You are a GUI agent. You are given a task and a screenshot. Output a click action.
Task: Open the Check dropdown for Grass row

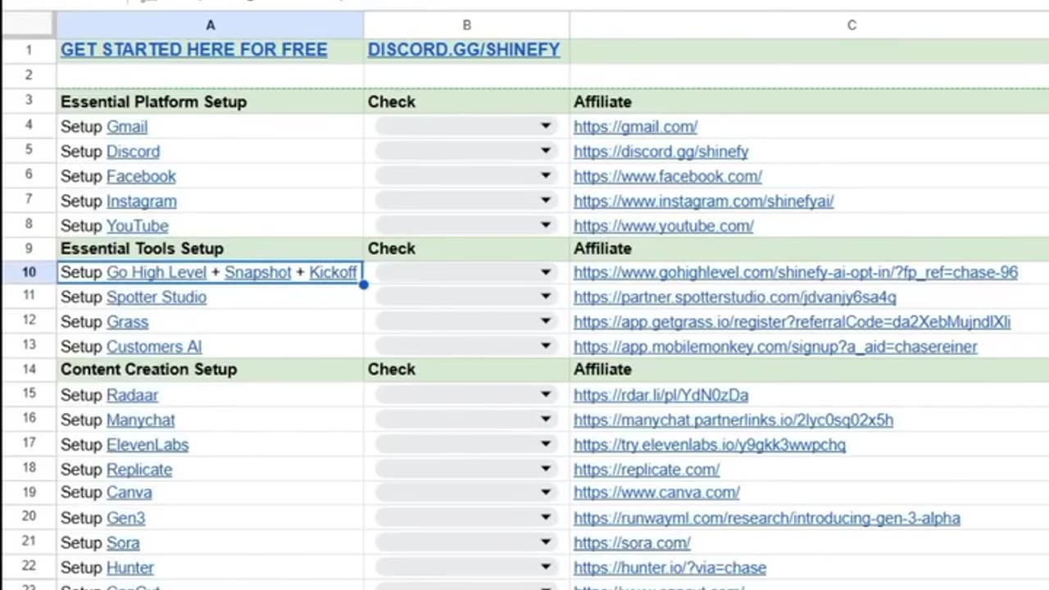465,321
